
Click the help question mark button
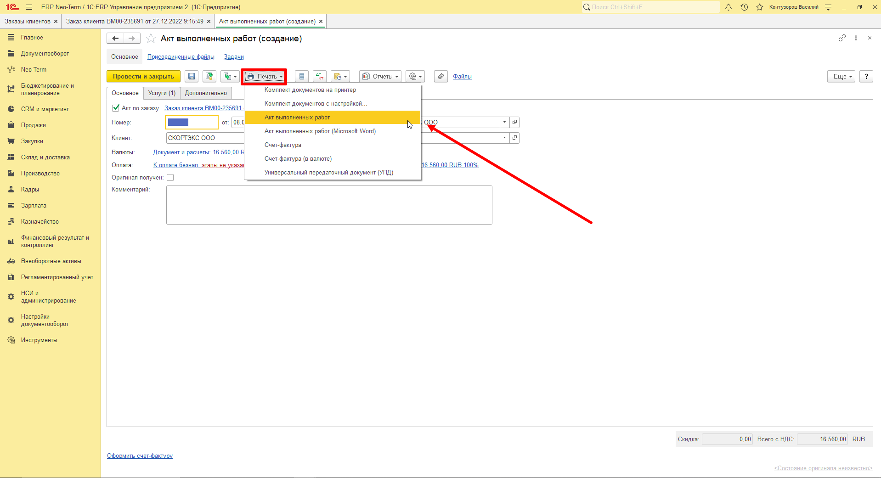pos(866,76)
